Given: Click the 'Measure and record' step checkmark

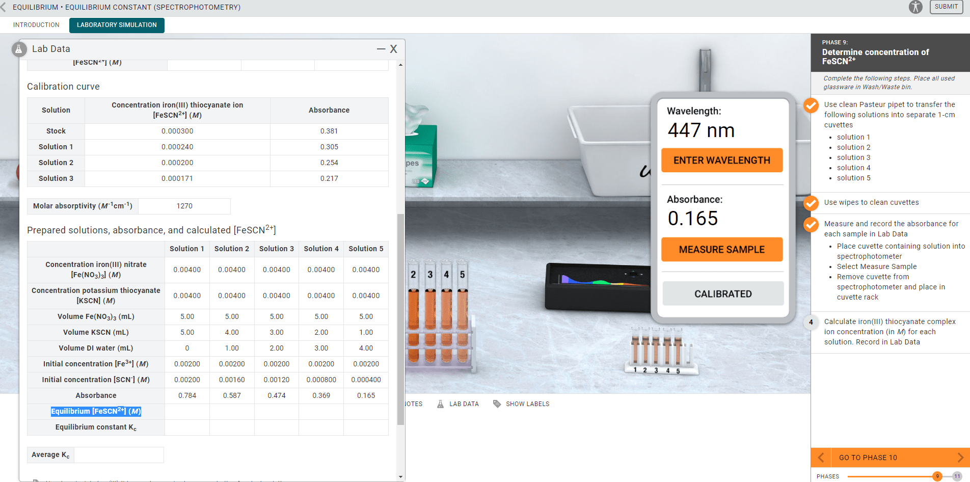Looking at the screenshot, I should click(811, 224).
